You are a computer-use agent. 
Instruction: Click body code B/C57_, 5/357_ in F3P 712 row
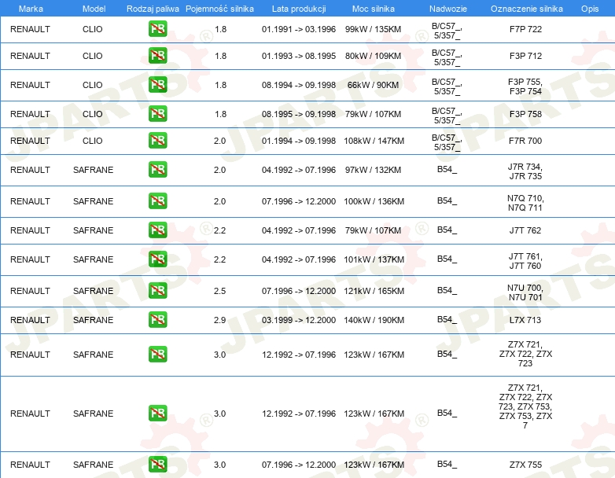pyautogui.click(x=447, y=57)
